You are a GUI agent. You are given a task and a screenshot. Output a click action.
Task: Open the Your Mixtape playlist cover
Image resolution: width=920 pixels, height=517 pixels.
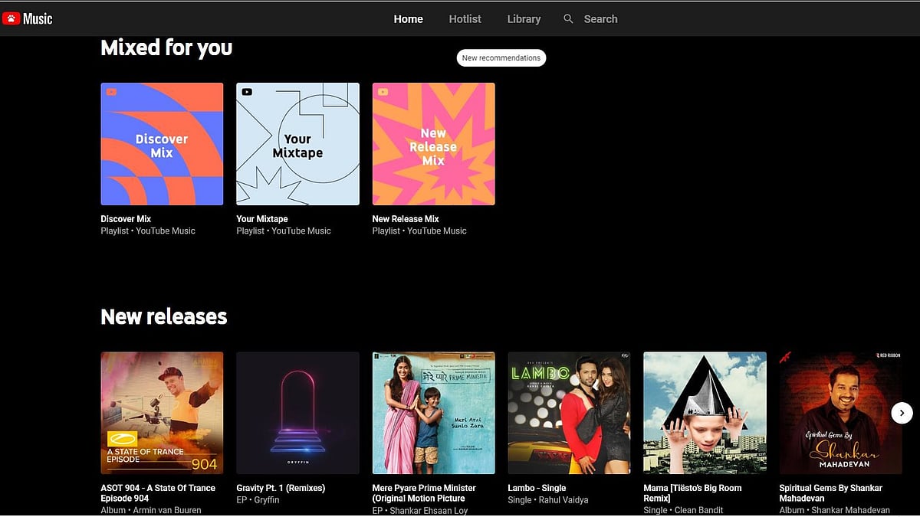click(297, 144)
